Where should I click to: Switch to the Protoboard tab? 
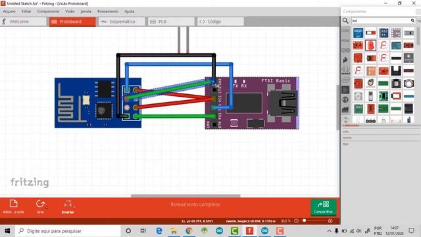pyautogui.click(x=72, y=22)
